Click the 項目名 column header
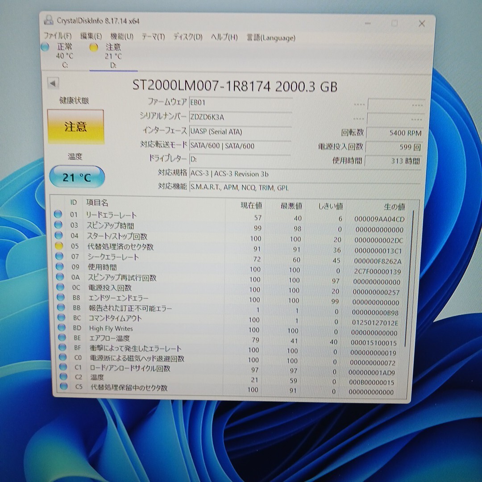Screen dimensions: 482x482 point(97,203)
